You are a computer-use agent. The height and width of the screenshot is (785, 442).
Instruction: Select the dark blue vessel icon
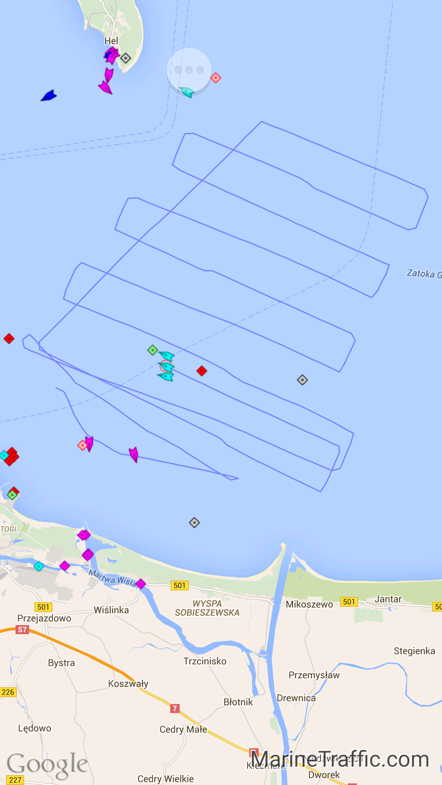point(49,96)
